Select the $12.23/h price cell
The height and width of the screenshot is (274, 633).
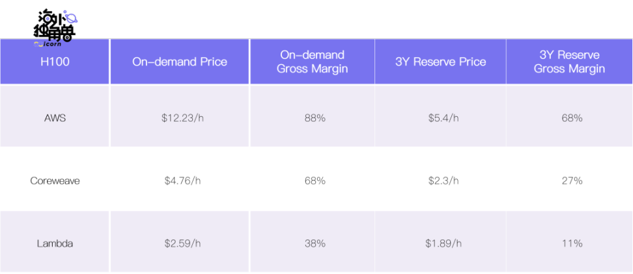click(x=180, y=118)
